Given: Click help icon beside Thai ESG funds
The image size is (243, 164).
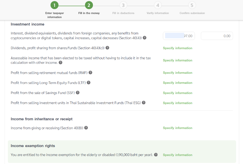Looking at the screenshot, I should (x=144, y=103).
